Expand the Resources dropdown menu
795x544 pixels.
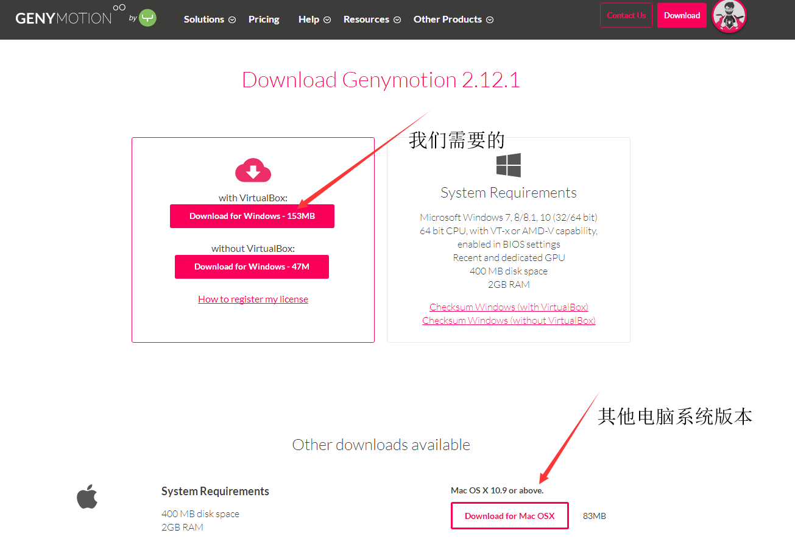(372, 20)
